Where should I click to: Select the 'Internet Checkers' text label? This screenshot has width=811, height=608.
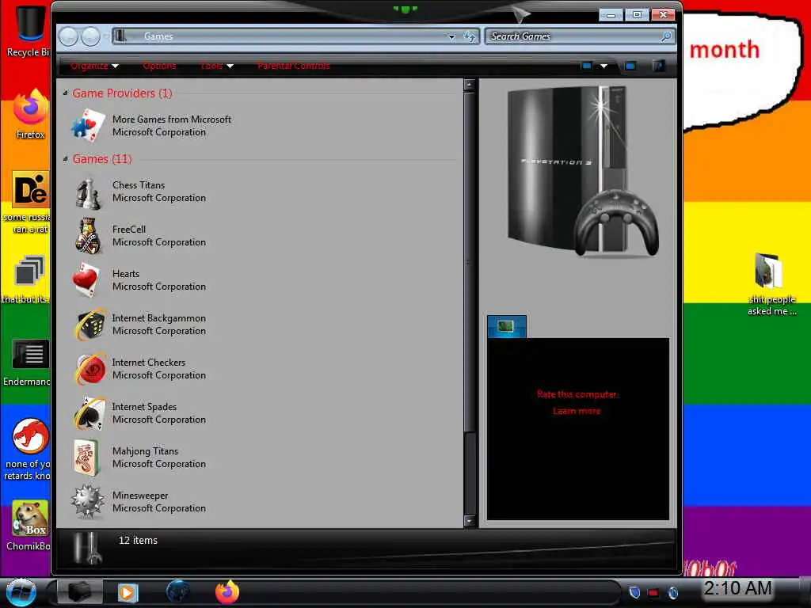click(x=149, y=363)
